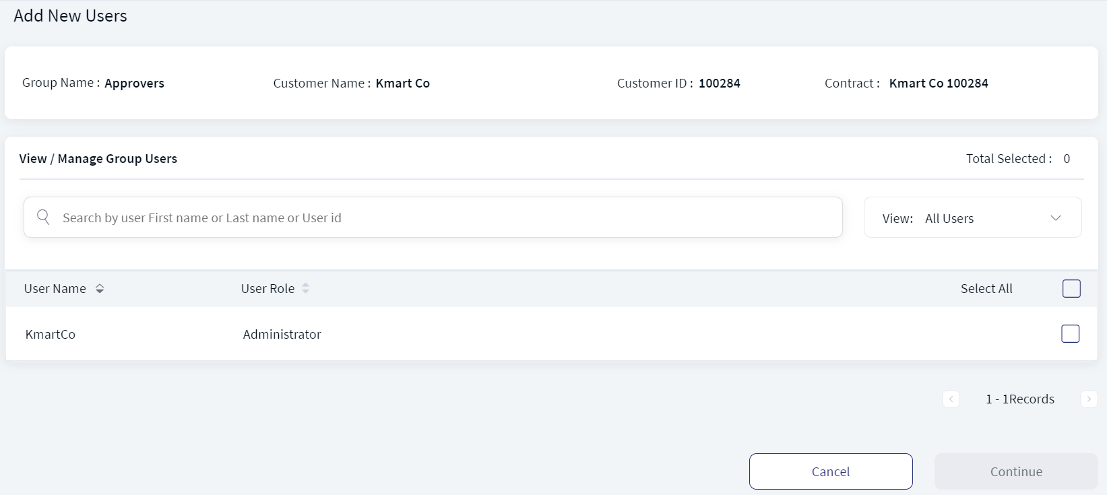Viewport: 1107px width, 495px height.
Task: Go to previous page arrow
Action: click(951, 399)
